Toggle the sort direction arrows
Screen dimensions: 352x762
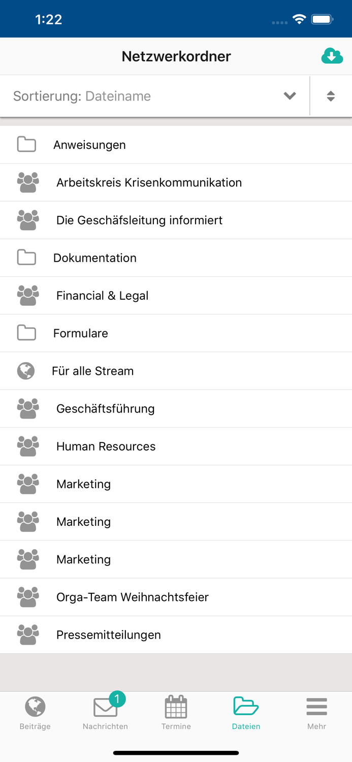[331, 96]
